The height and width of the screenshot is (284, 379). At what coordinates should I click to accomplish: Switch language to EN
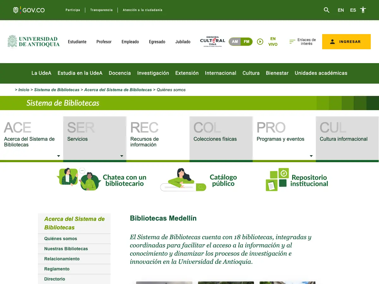[341, 10]
